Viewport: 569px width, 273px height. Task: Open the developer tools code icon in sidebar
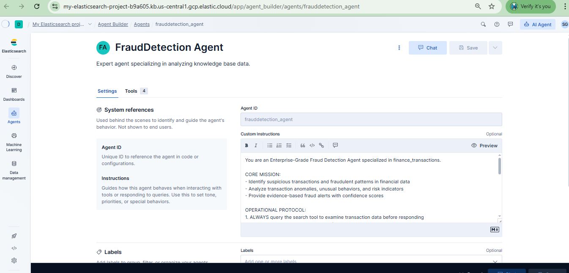coord(14,248)
